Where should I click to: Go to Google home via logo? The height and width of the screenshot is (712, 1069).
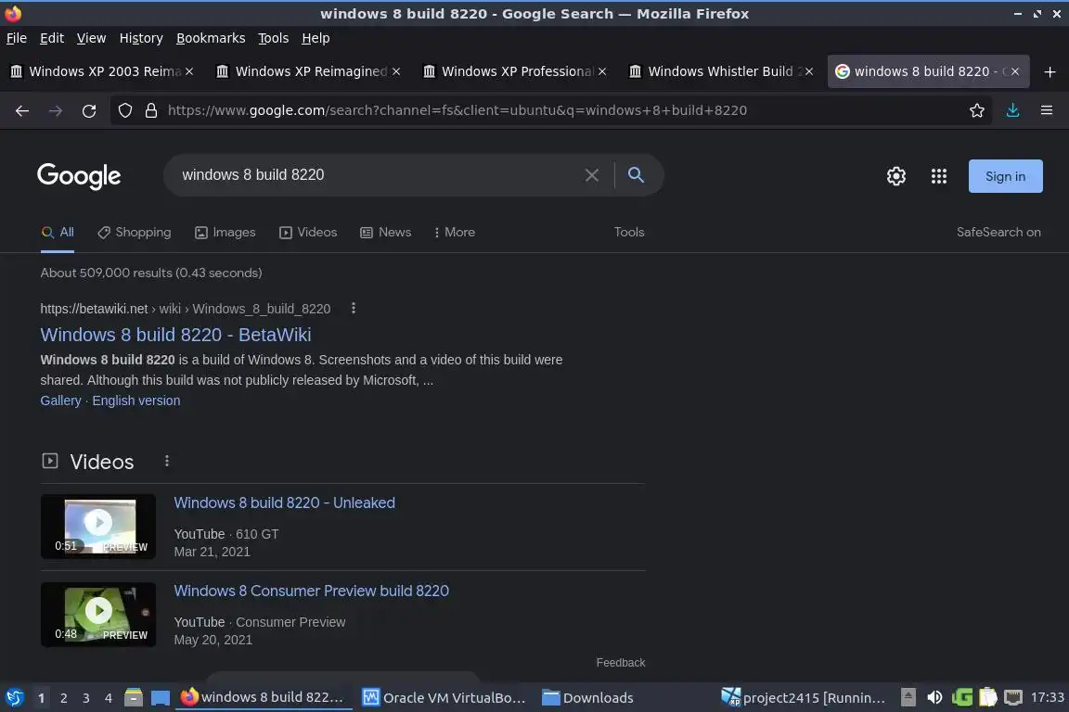(79, 176)
